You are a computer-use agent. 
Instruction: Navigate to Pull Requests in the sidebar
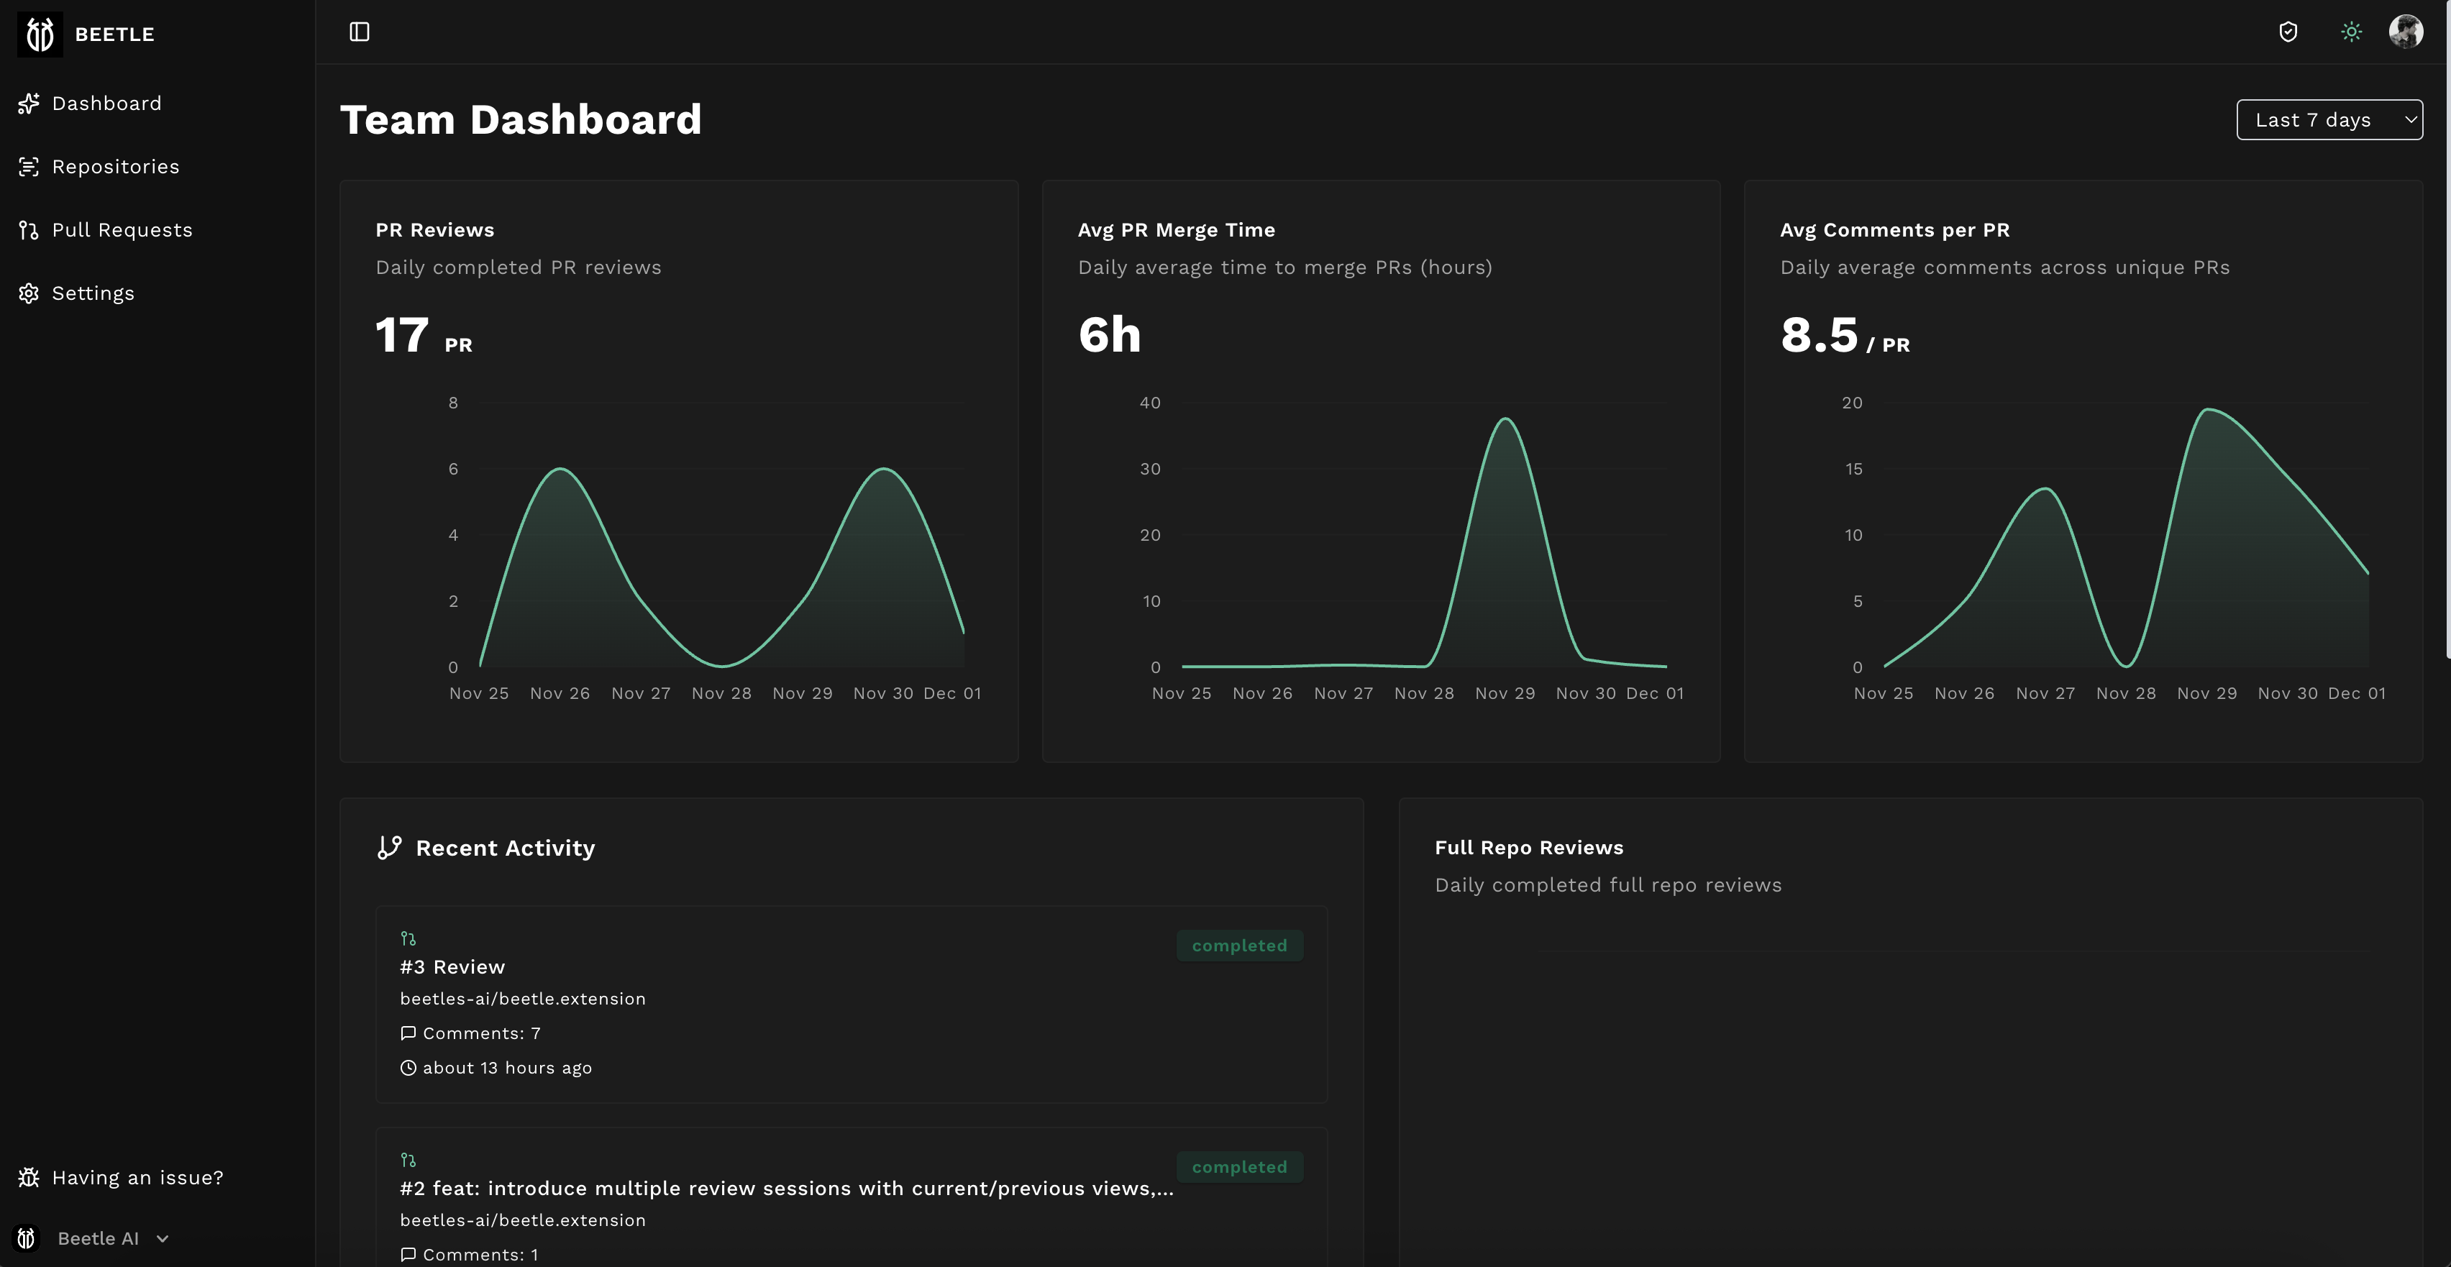(123, 229)
